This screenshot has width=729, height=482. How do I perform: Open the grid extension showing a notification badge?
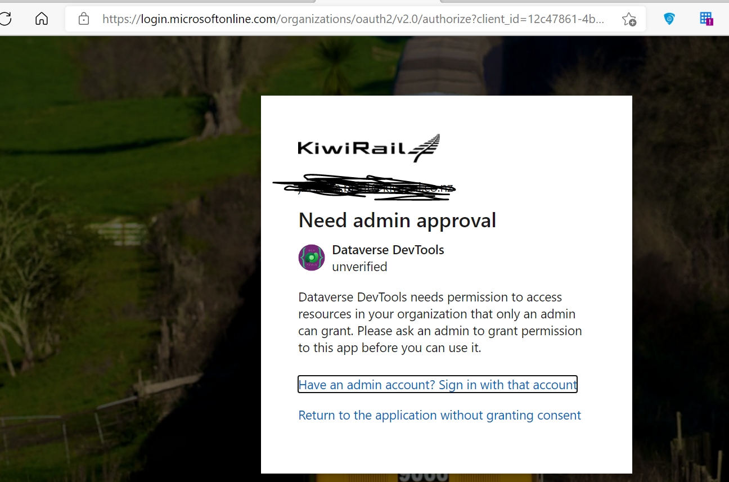pyautogui.click(x=705, y=19)
